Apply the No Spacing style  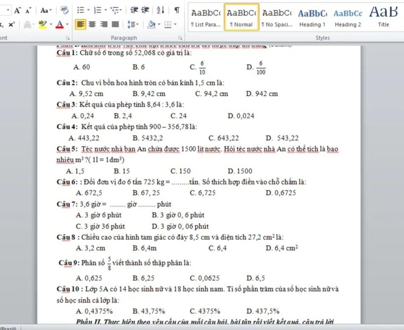(277, 18)
